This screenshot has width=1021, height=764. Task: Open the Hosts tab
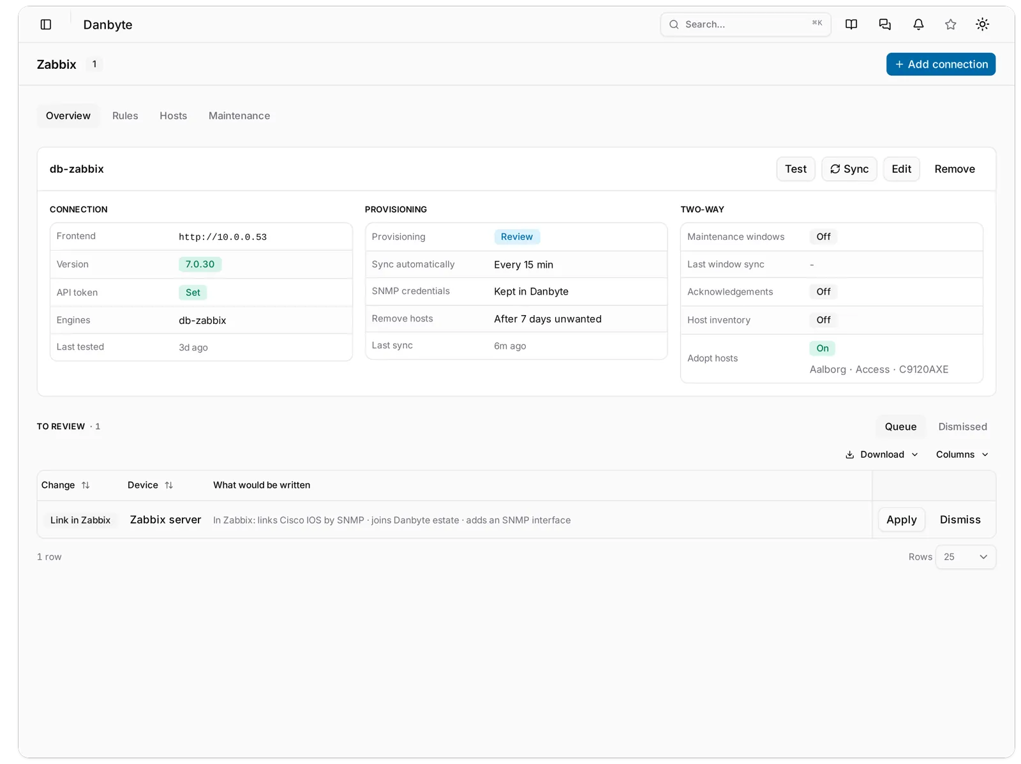(174, 115)
